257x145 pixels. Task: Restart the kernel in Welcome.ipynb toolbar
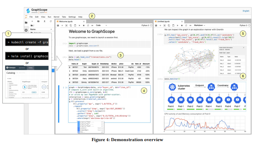tap(88, 26)
